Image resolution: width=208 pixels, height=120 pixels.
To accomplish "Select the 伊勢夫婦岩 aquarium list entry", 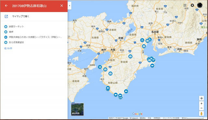I will click(x=35, y=37).
